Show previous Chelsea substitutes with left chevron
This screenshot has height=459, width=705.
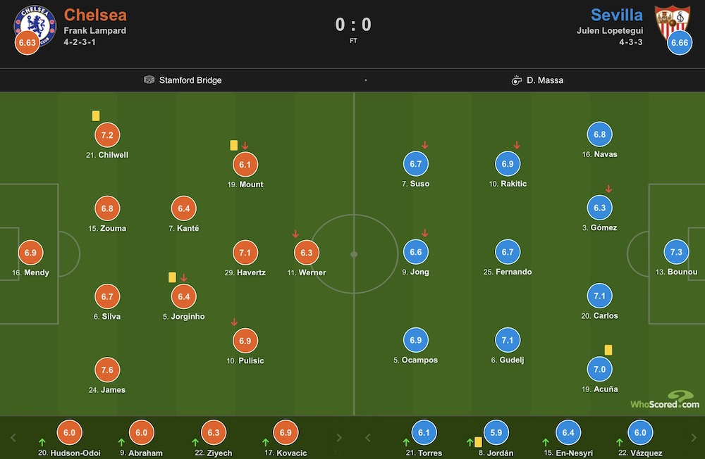pyautogui.click(x=13, y=437)
